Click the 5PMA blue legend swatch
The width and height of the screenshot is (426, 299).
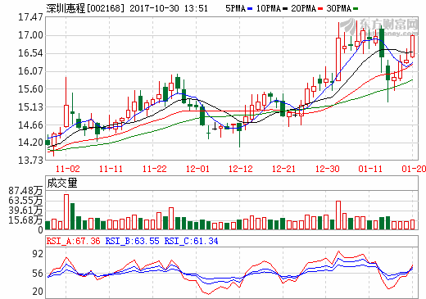click(x=250, y=9)
